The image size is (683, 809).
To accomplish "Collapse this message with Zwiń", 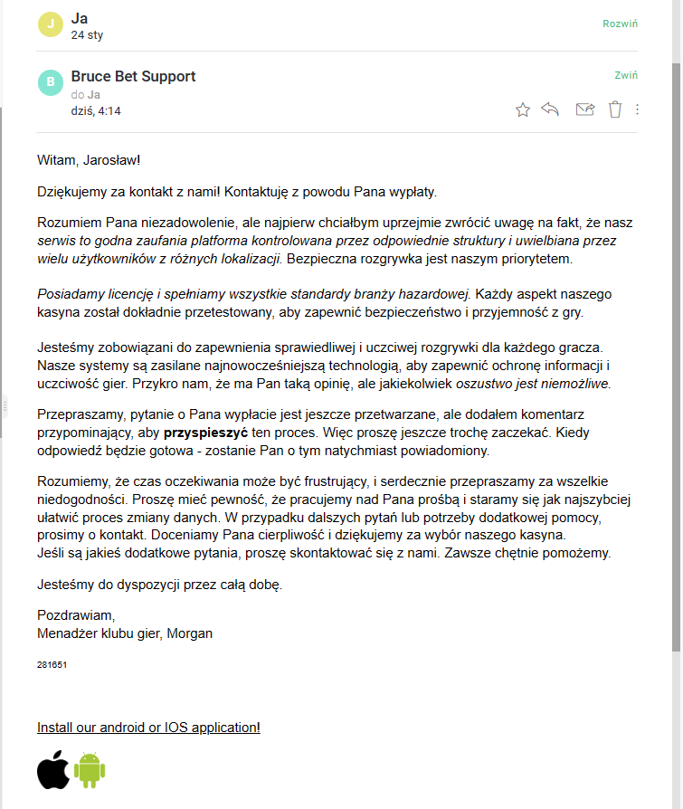I will [626, 76].
